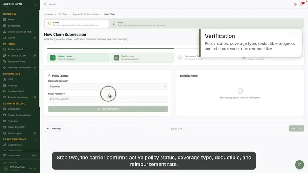Select the Verification step

tap(142, 58)
